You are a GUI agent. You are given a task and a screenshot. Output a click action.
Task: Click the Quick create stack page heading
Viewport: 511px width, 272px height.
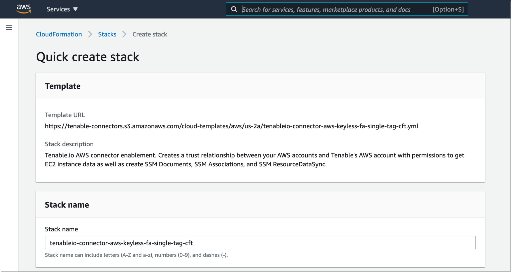click(88, 57)
